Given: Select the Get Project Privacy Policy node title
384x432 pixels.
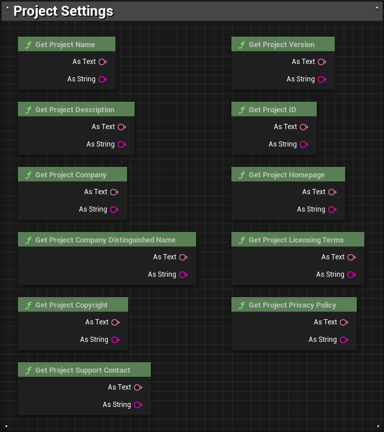Looking at the screenshot, I should pyautogui.click(x=292, y=305).
